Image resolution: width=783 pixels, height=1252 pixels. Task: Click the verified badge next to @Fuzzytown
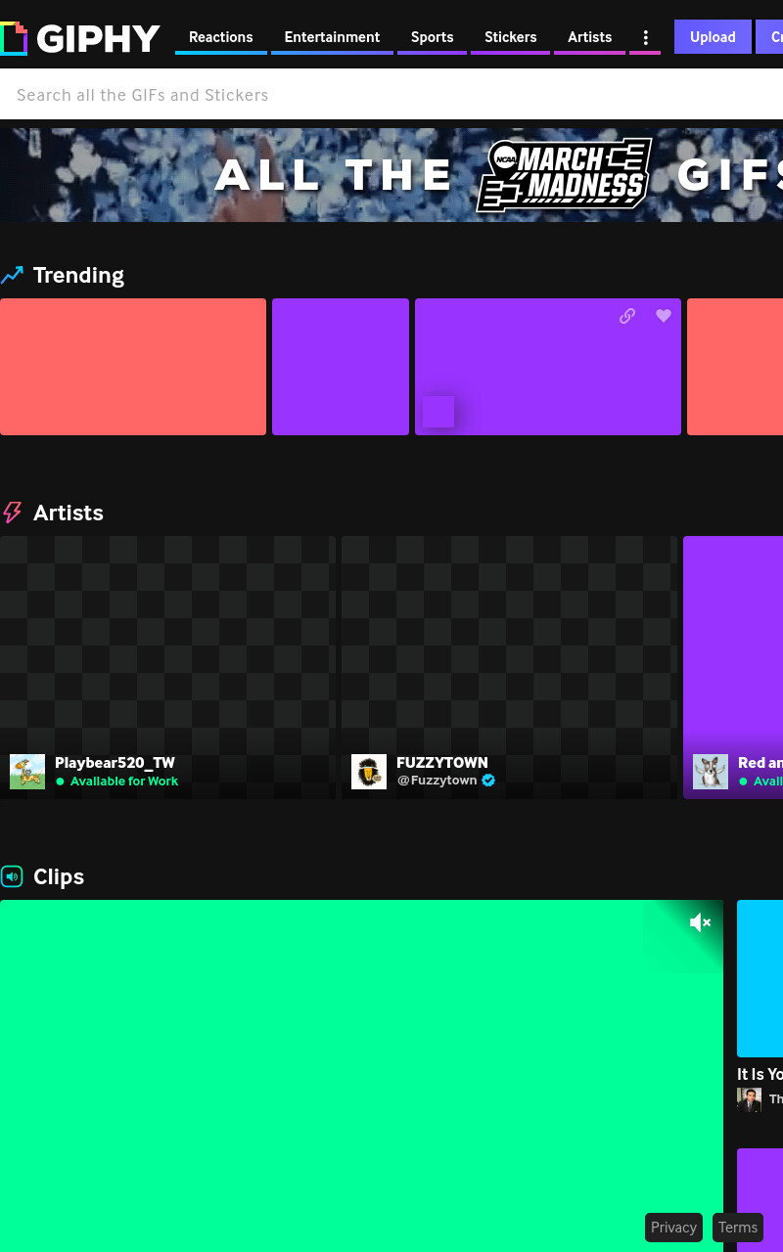488,781
